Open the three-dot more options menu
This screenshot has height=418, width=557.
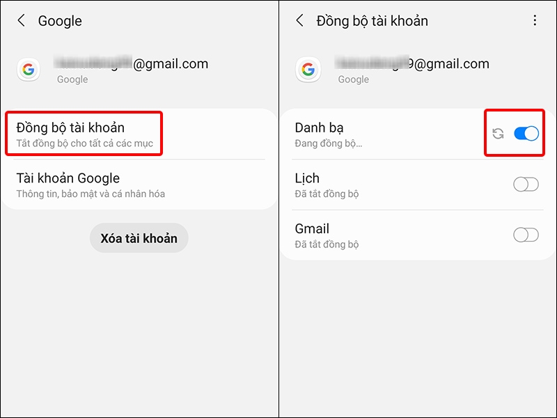535,21
